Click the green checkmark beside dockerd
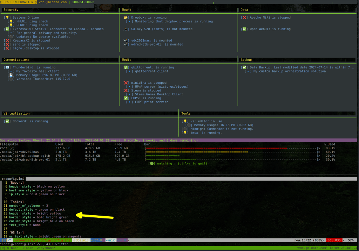Viewport: 359px width, 251px height. [6, 121]
